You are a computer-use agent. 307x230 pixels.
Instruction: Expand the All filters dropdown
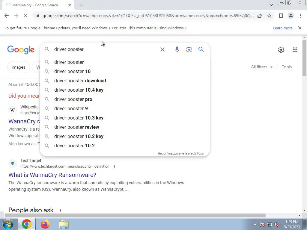point(262,67)
